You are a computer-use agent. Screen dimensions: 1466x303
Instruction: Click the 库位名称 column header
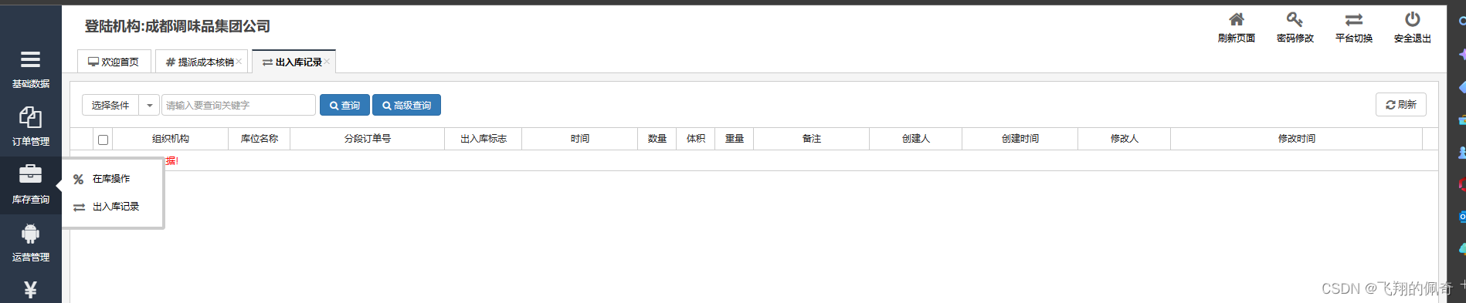click(260, 139)
